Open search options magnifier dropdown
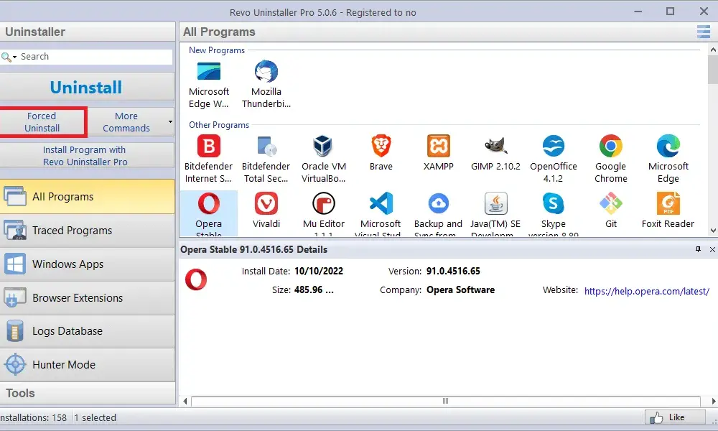Viewport: 718px width, 431px height. [9, 57]
